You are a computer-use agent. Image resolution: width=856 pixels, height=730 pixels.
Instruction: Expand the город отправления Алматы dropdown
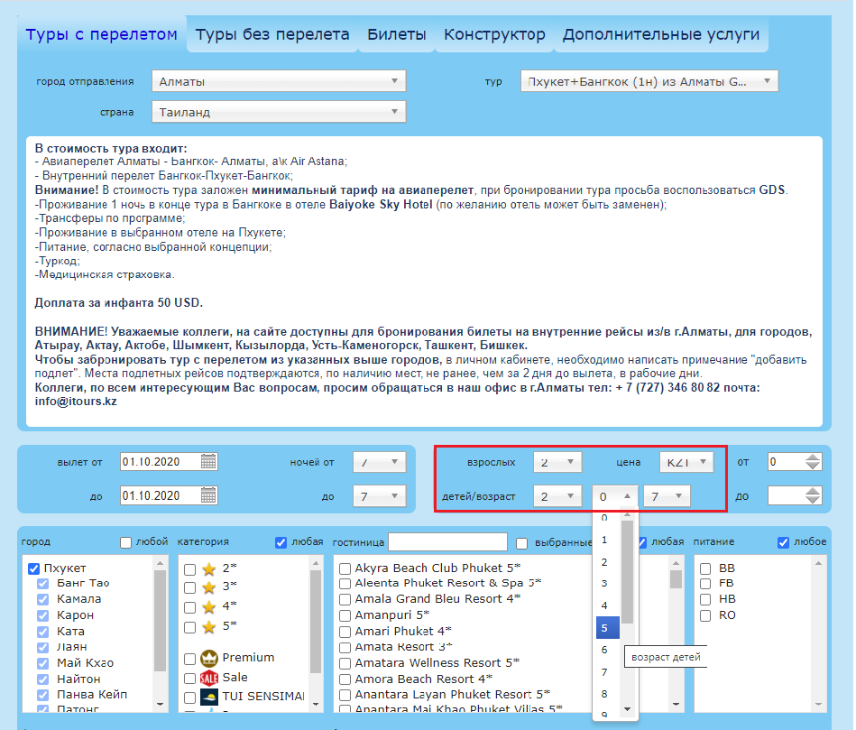[x=279, y=81]
